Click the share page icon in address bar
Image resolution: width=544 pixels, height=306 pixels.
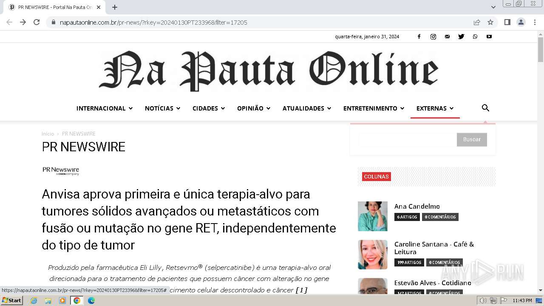[477, 22]
